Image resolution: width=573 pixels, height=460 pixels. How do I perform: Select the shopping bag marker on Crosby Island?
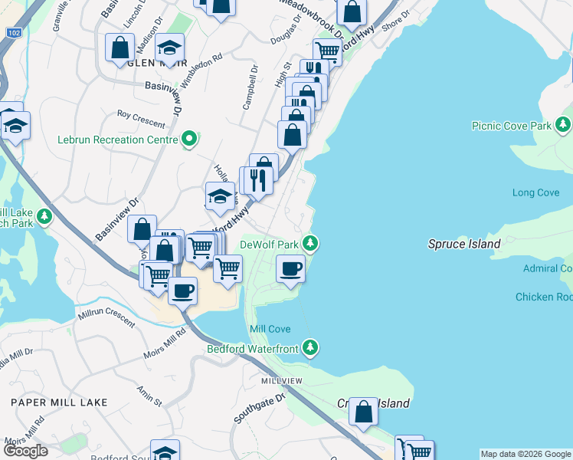(x=363, y=414)
